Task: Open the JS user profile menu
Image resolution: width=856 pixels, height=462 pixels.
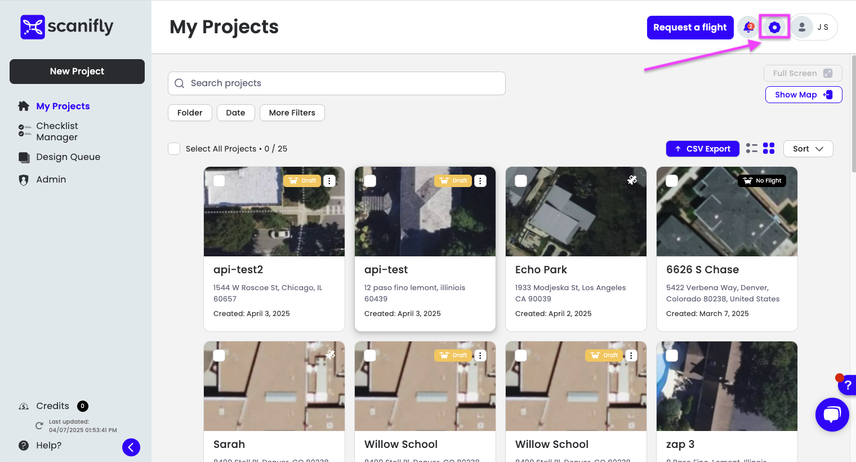Action: [x=814, y=27]
